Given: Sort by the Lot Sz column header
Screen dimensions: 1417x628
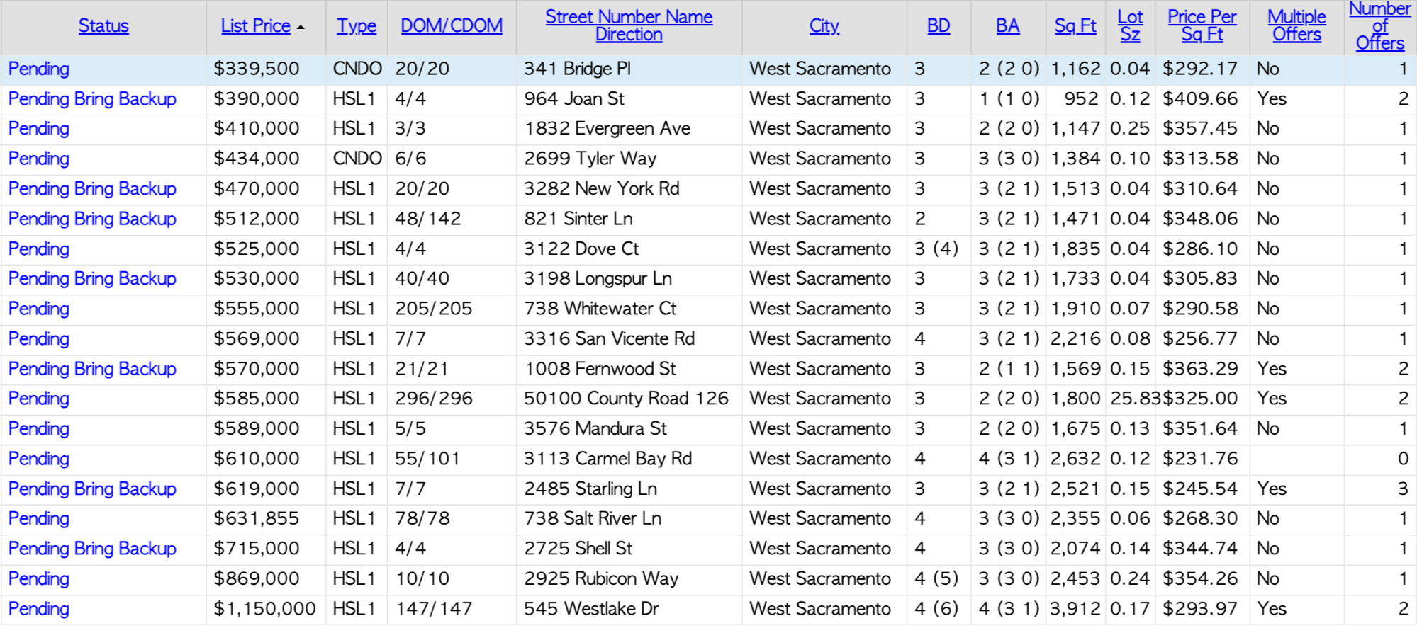Looking at the screenshot, I should pyautogui.click(x=1130, y=25).
